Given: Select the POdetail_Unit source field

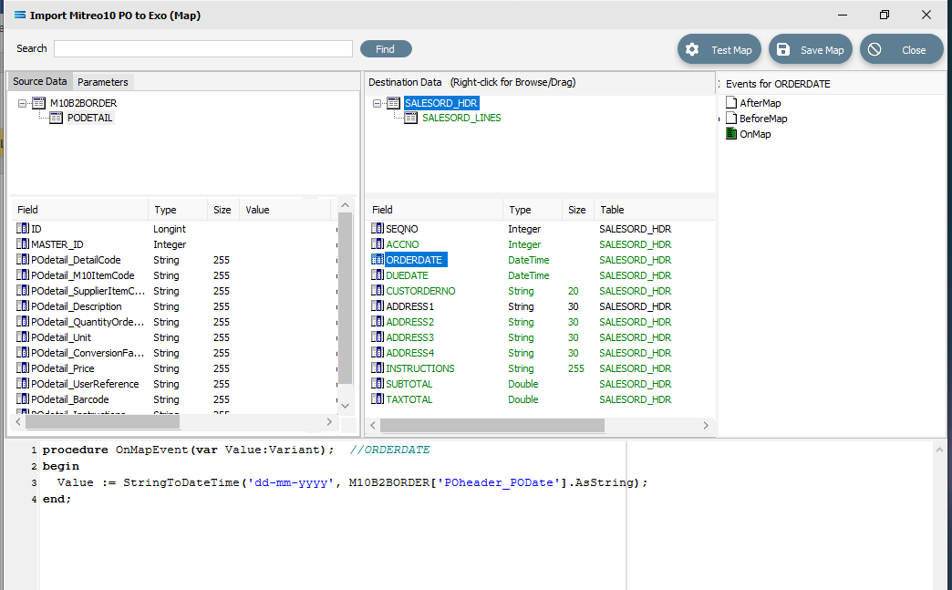Looking at the screenshot, I should [61, 337].
